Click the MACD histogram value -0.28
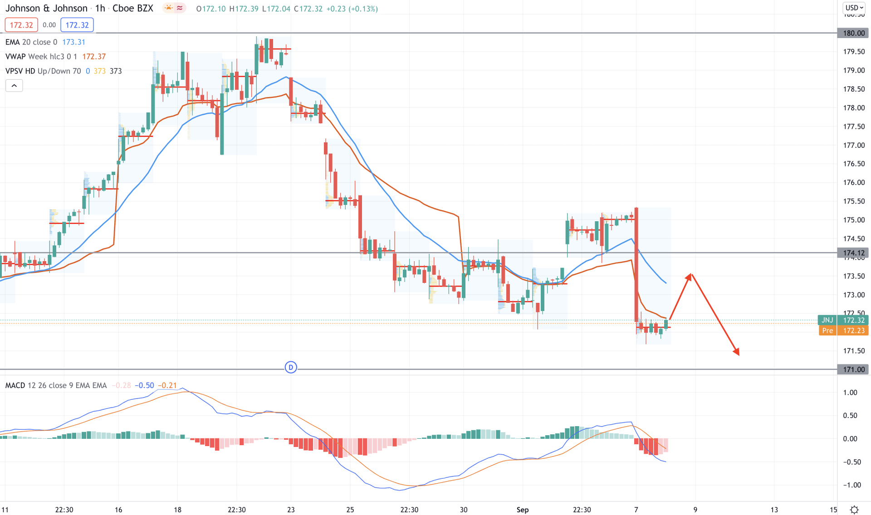 121,385
